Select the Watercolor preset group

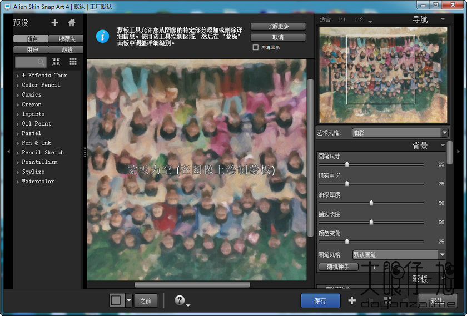click(38, 181)
